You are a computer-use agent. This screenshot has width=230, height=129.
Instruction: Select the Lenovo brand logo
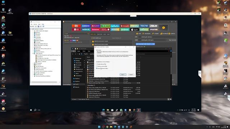(x=96, y=29)
